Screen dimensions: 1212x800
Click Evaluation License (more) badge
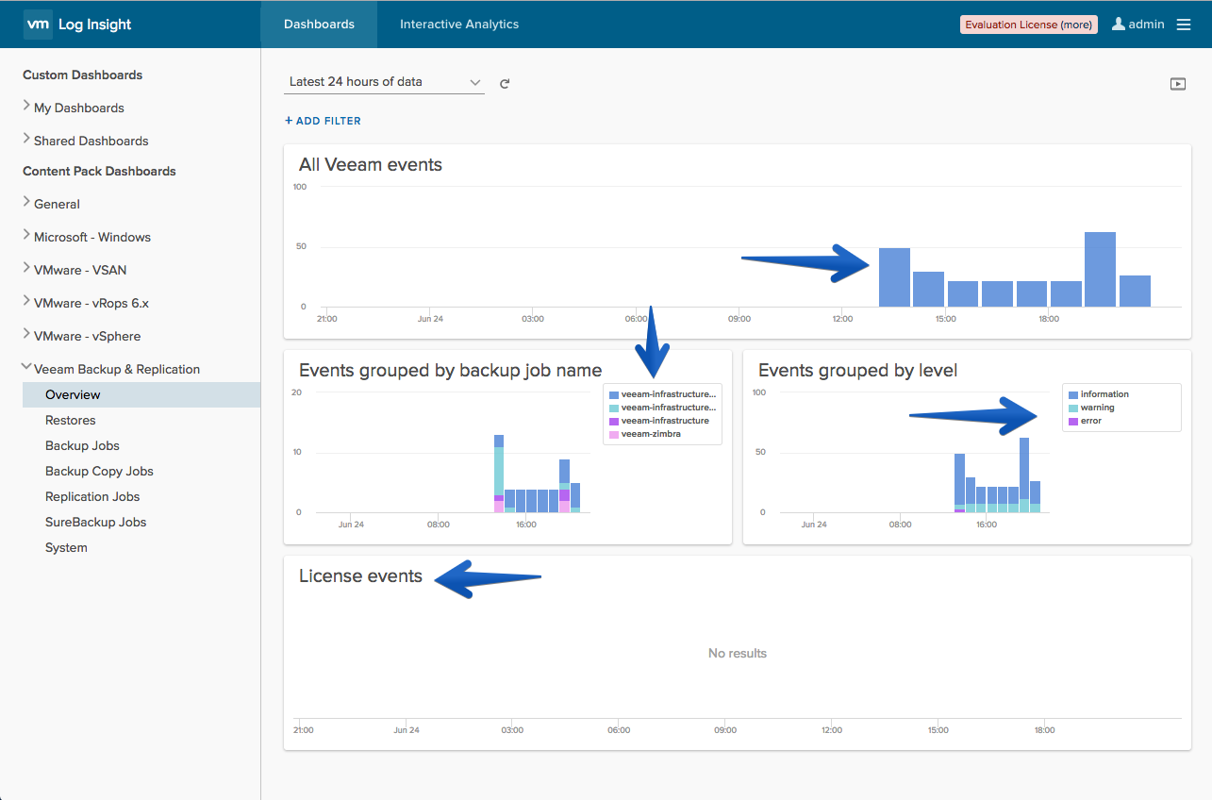click(x=1029, y=25)
